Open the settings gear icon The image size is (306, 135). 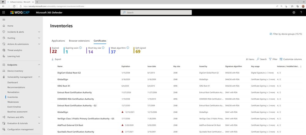click(294, 13)
